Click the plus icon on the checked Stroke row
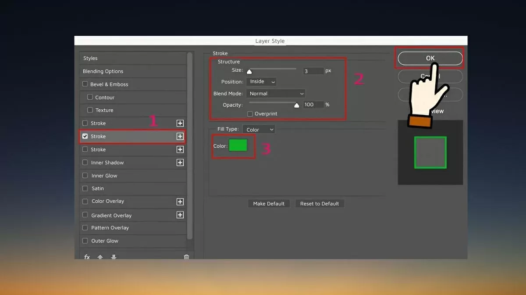Screen dimensions: 526x295 (x=180, y=136)
